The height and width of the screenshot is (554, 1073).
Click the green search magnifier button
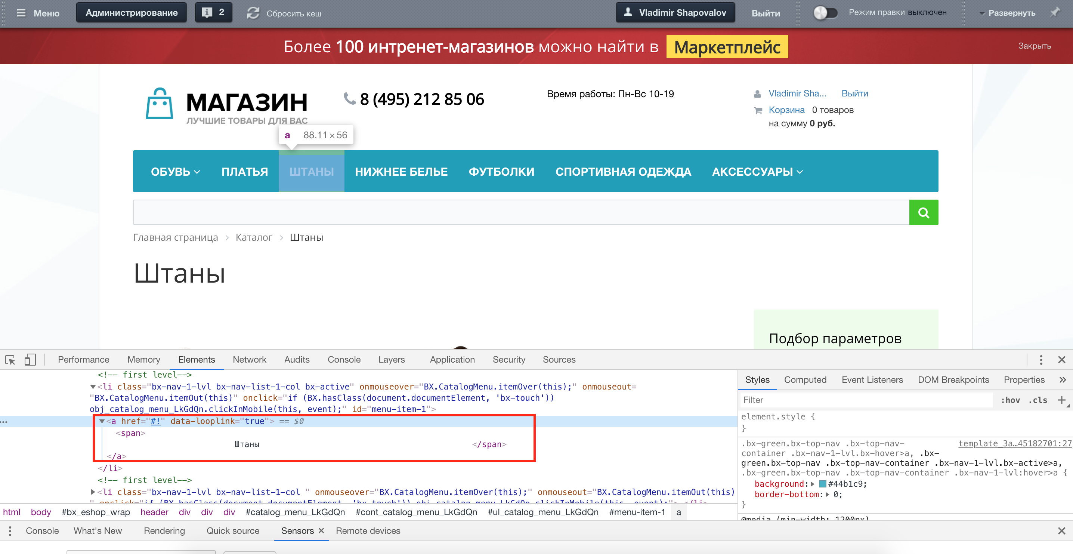(x=923, y=213)
